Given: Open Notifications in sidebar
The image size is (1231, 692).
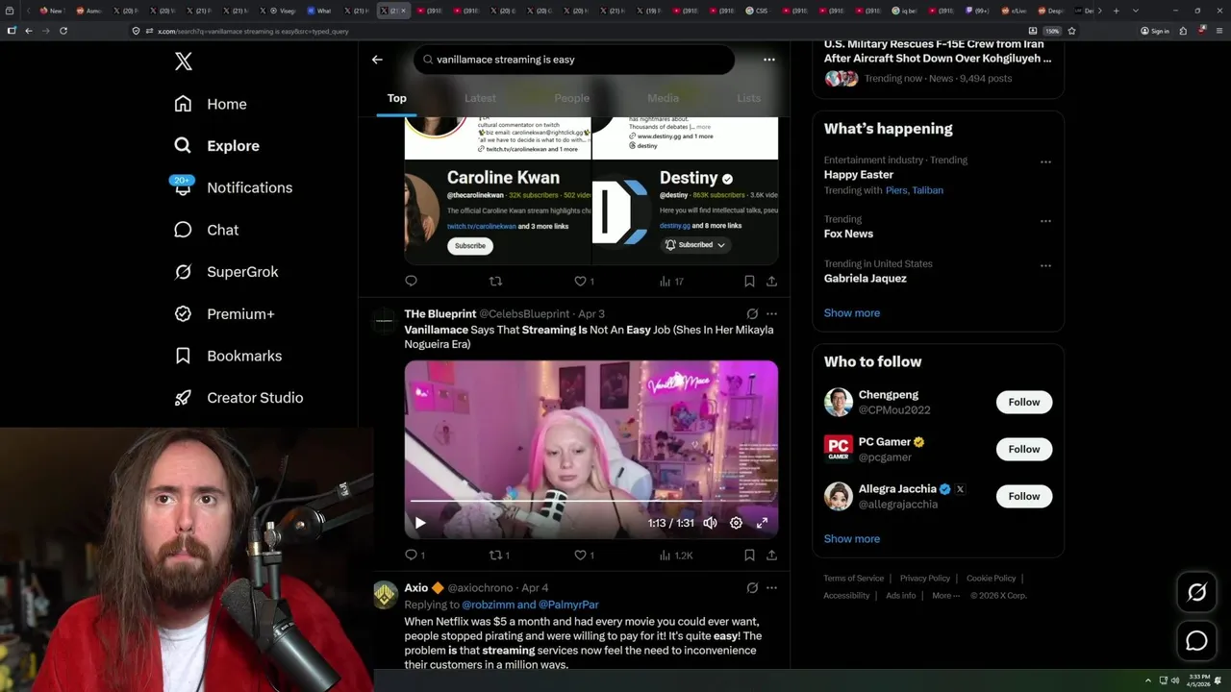Looking at the screenshot, I should pos(233,187).
